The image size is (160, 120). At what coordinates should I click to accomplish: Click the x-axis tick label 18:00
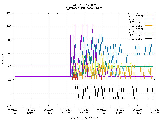[x=137, y=113]
